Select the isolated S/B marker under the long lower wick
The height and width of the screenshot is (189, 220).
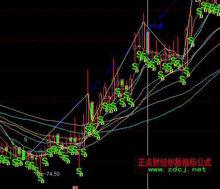(x=79, y=172)
